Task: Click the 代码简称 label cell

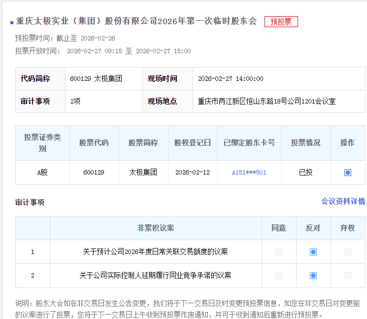Action: 40,79
